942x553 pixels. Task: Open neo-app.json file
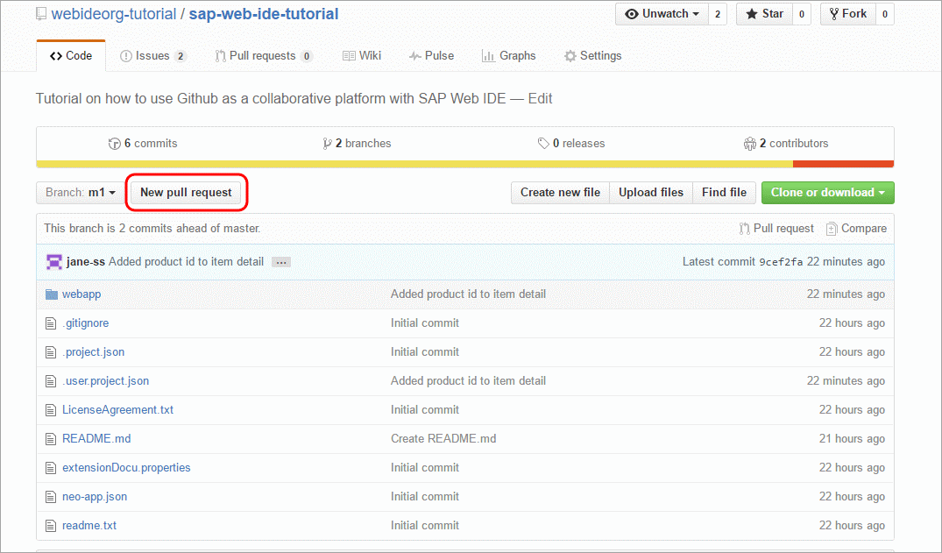(95, 497)
